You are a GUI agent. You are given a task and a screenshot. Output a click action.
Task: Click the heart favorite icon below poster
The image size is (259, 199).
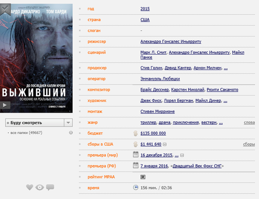tap(29, 187)
